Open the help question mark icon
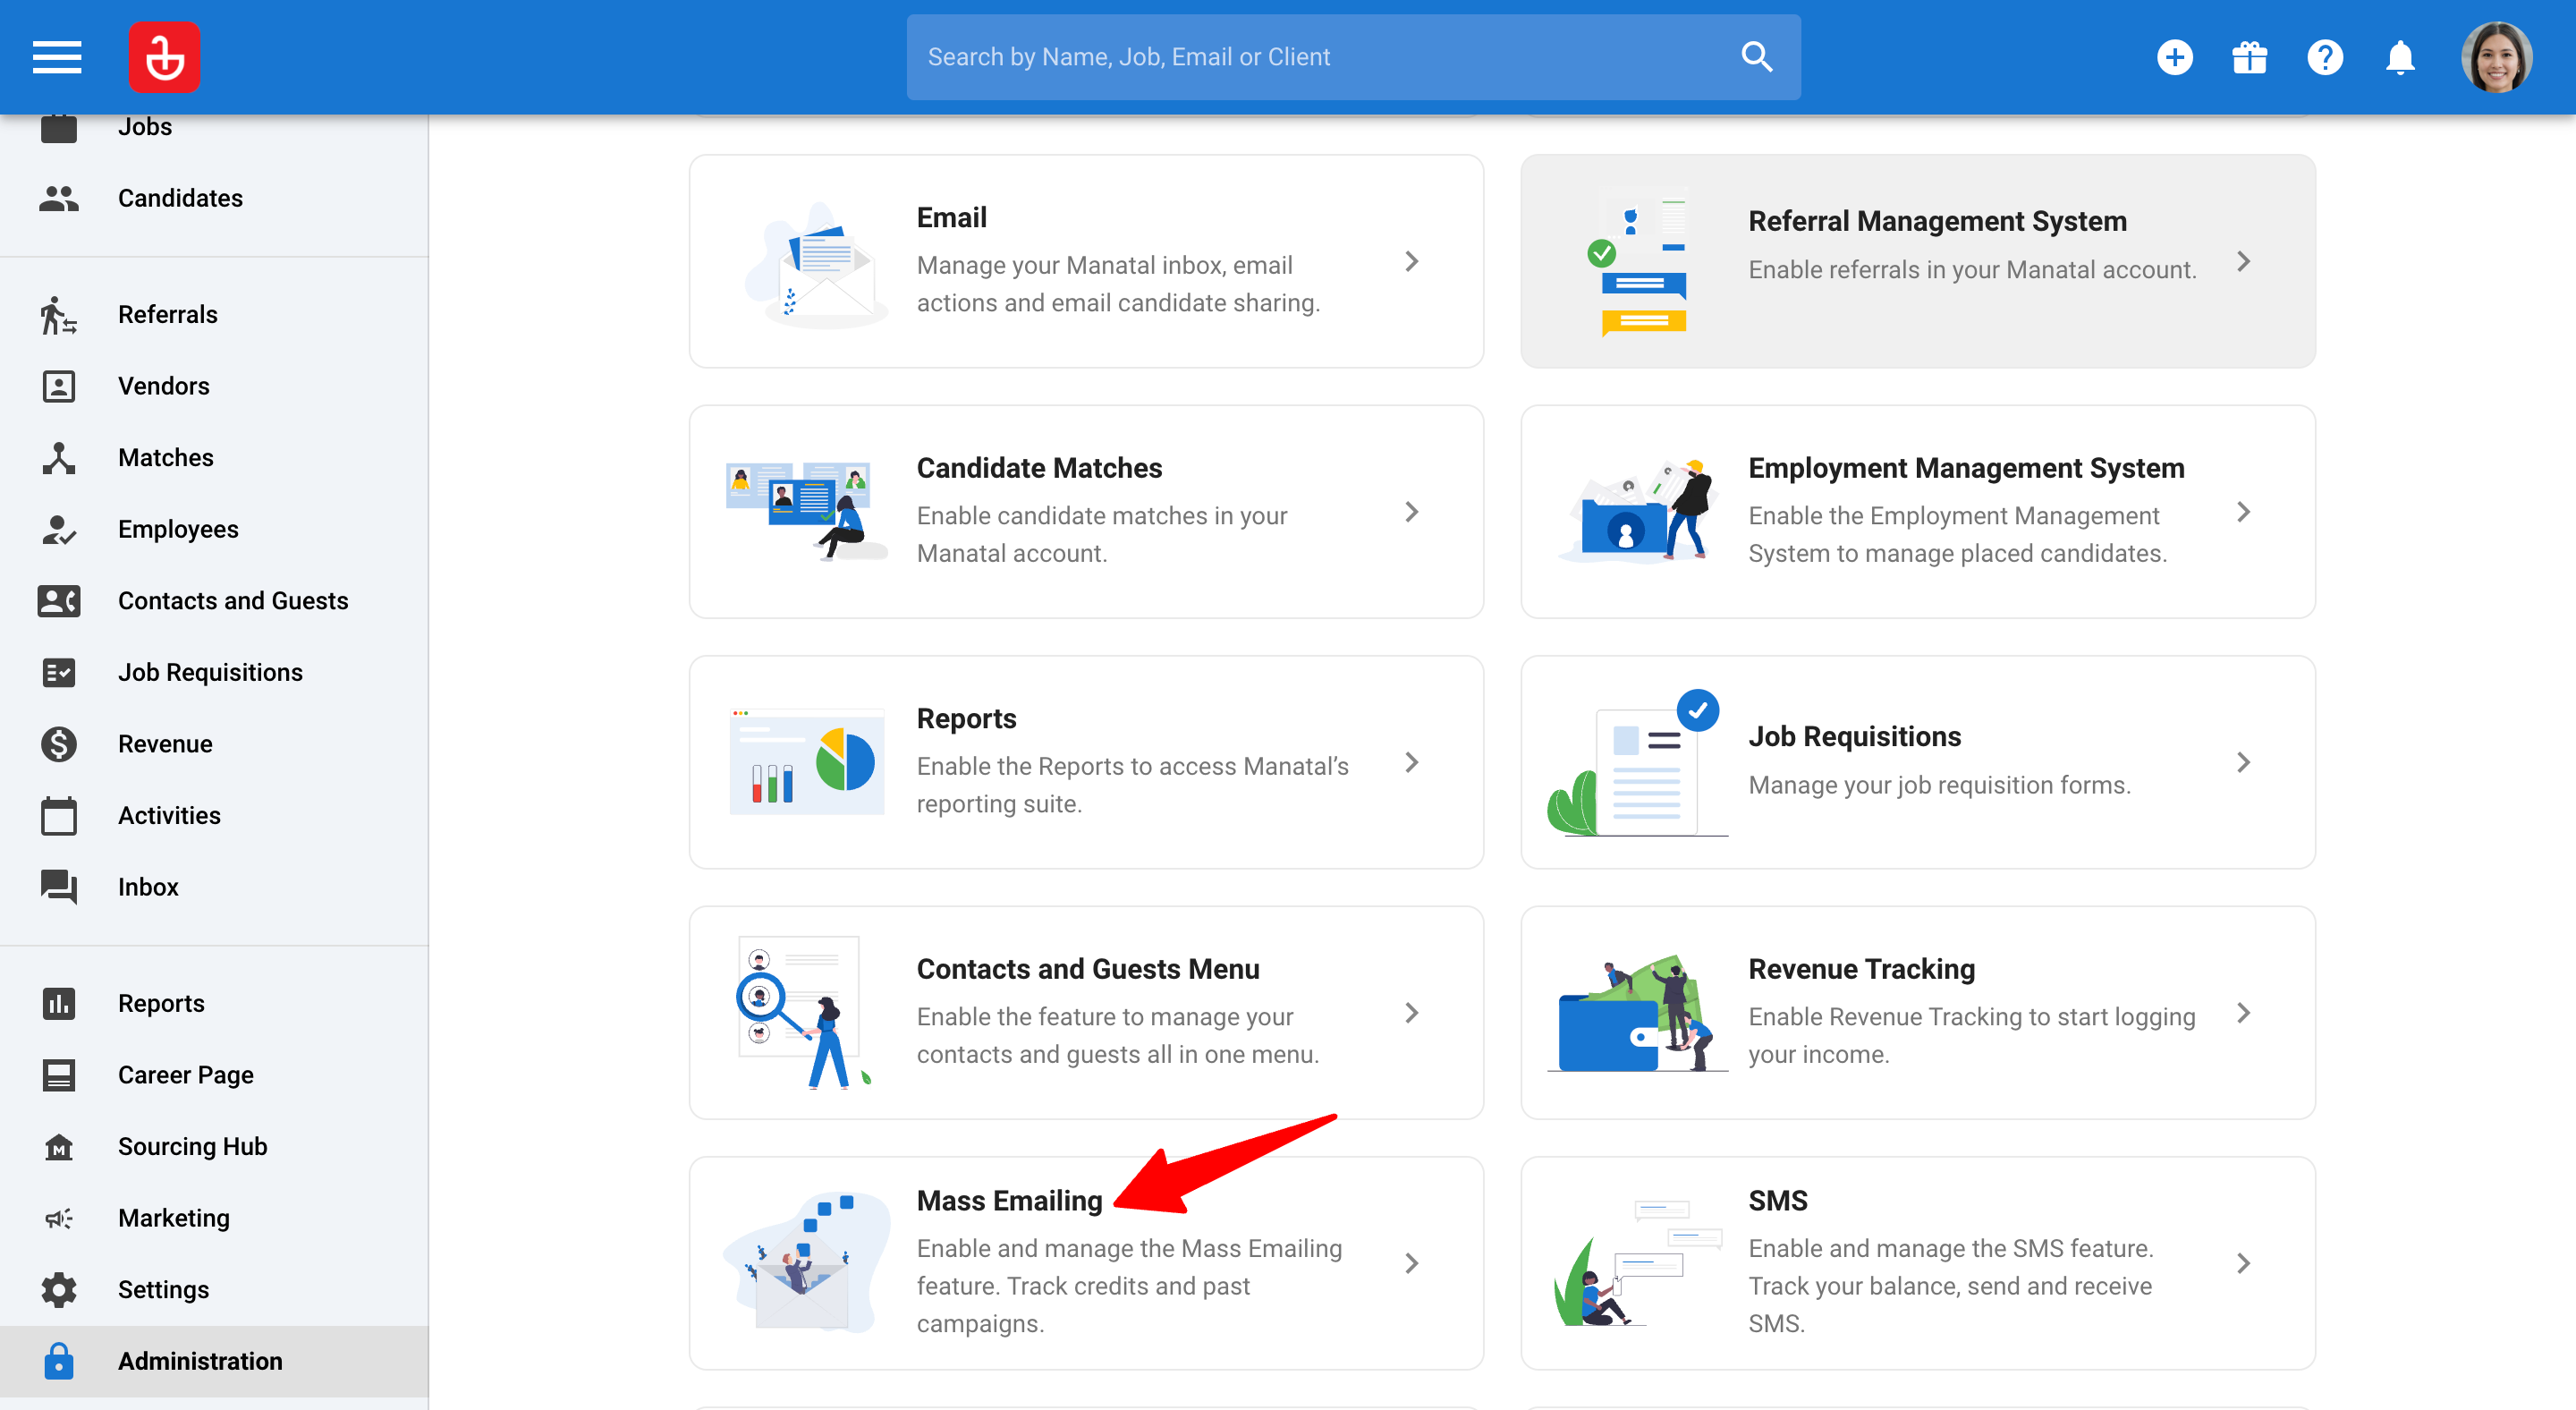This screenshot has width=2576, height=1410. click(2325, 57)
